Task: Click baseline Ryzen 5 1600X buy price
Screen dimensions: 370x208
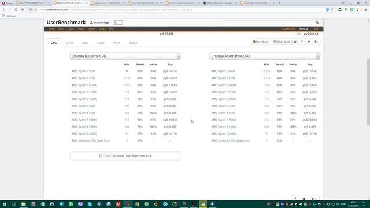Action: click(x=170, y=85)
